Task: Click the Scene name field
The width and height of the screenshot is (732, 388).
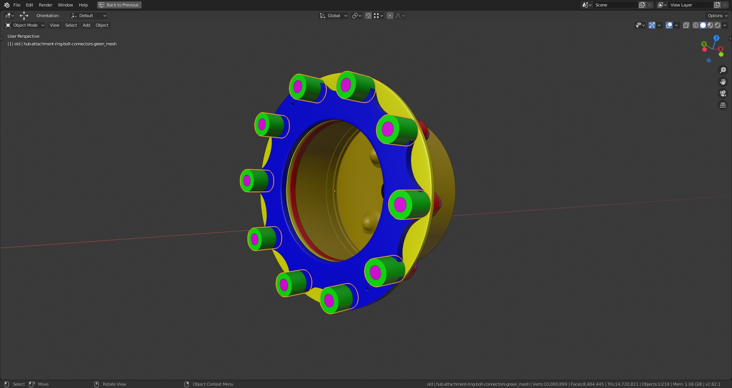Action: point(615,5)
